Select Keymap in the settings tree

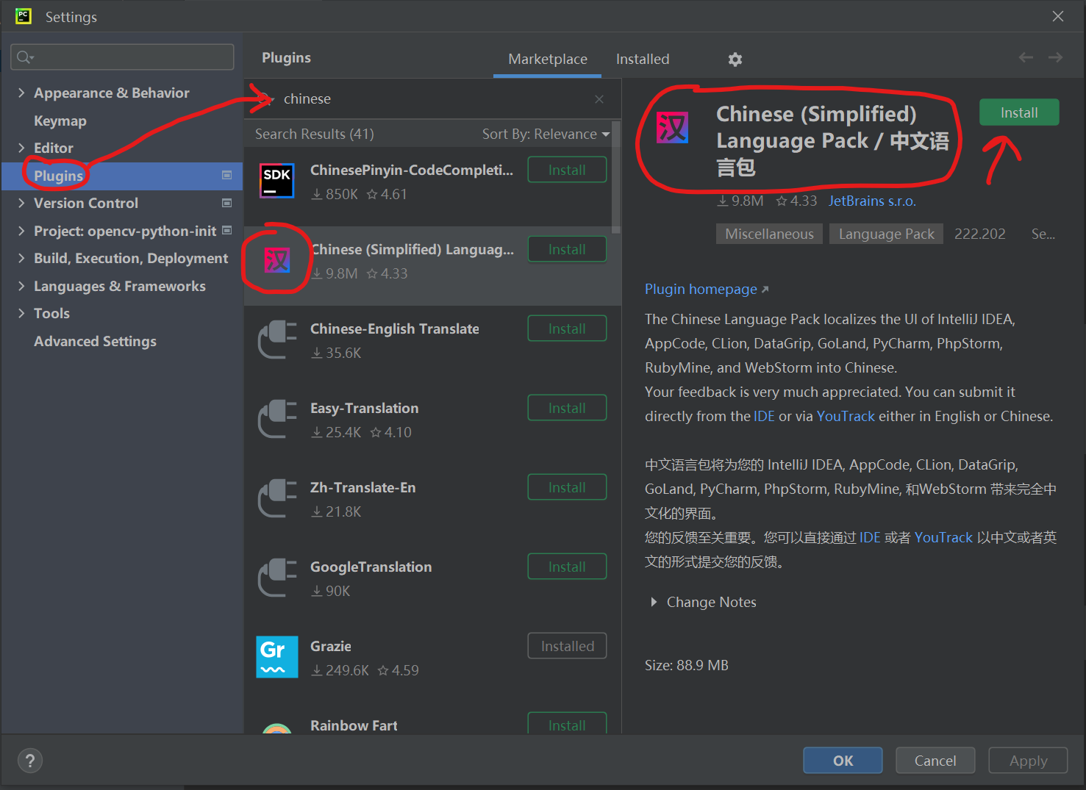[60, 121]
